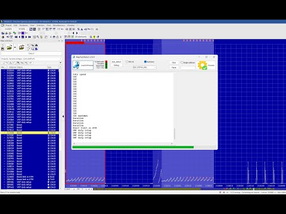Click the toolbar icon right of the lightbulb

[98, 37]
